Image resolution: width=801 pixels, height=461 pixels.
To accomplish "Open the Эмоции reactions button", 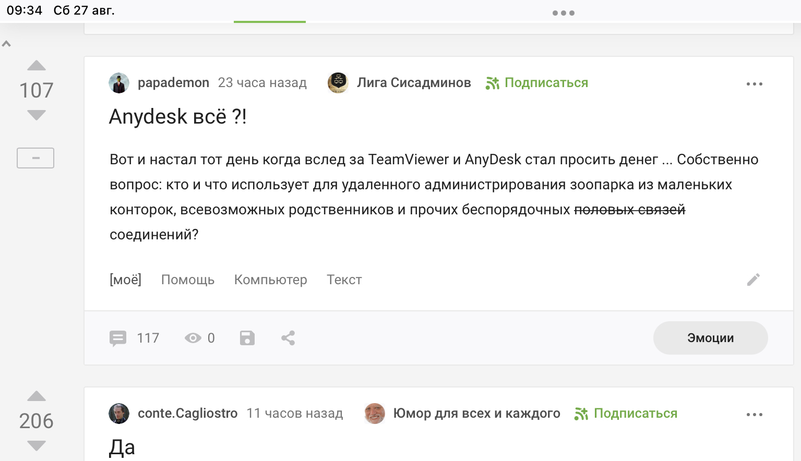I will (x=710, y=338).
